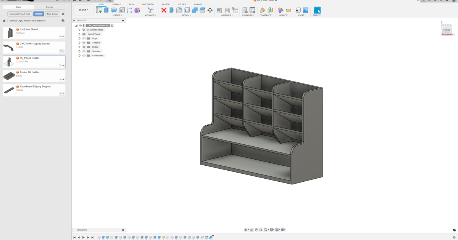Screen dimensions: 458x240
Task: Open the Create dropdown menu
Action: coord(118,15)
